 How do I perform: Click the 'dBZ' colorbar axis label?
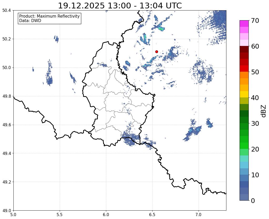point(264,111)
